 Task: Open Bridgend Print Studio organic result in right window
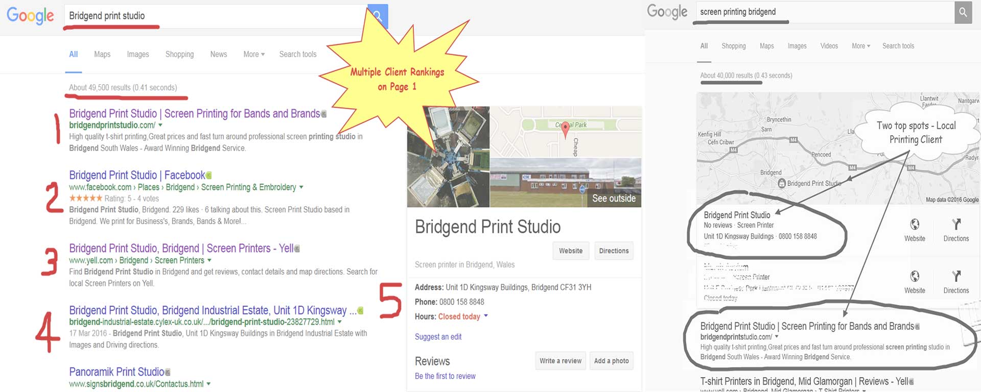[807, 326]
